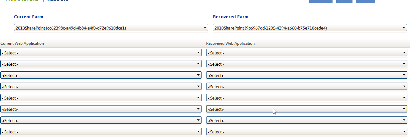Screen dimensions: 418x140
Task: Expand the first Recovered Web Application dropdown
Action: (307, 52)
